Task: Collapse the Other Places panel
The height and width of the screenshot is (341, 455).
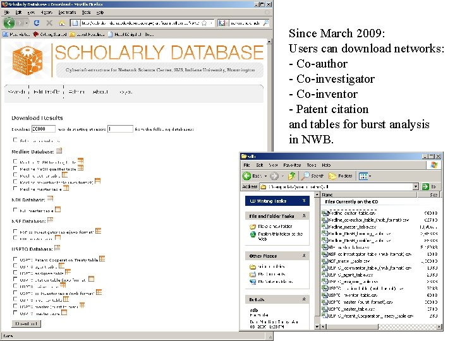Action: (x=304, y=256)
